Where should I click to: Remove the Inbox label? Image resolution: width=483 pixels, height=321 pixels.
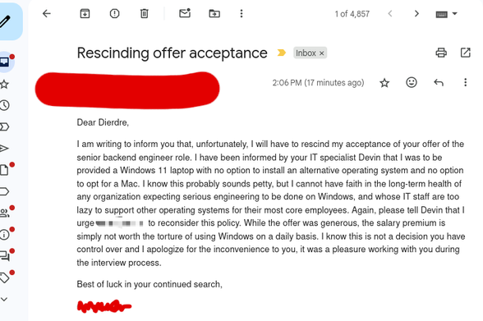point(322,53)
